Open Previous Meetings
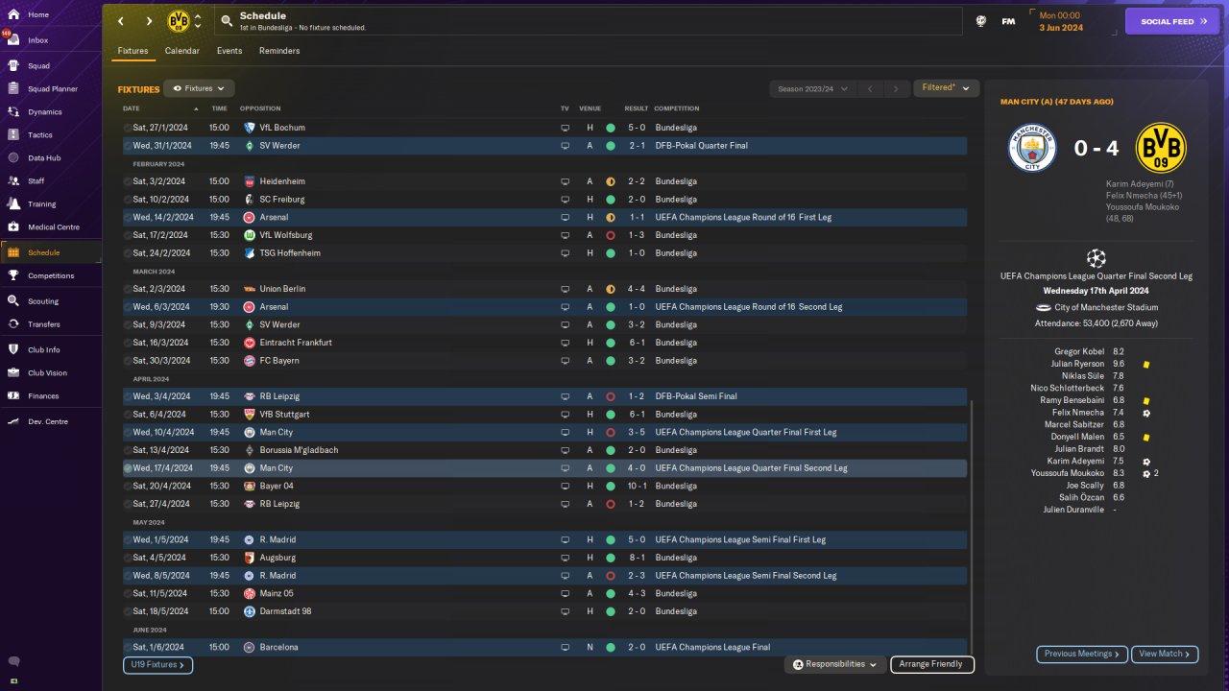 click(x=1081, y=654)
